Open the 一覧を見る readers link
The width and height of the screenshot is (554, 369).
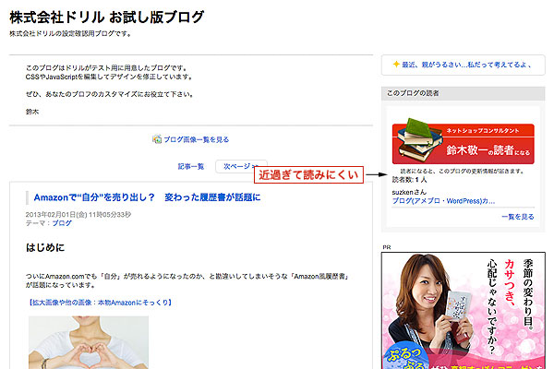518,217
